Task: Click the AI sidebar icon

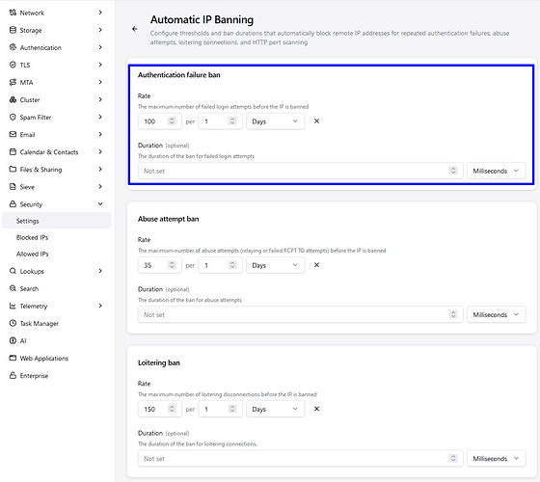Action: [13, 340]
